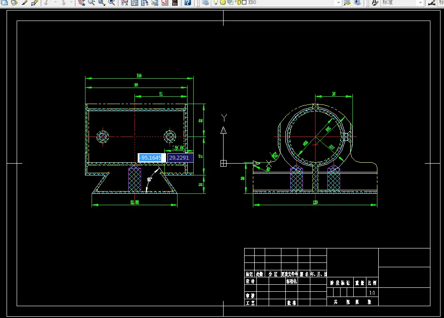Open the Text Style manager icon
This screenshot has height=318, width=444.
click(375, 3)
